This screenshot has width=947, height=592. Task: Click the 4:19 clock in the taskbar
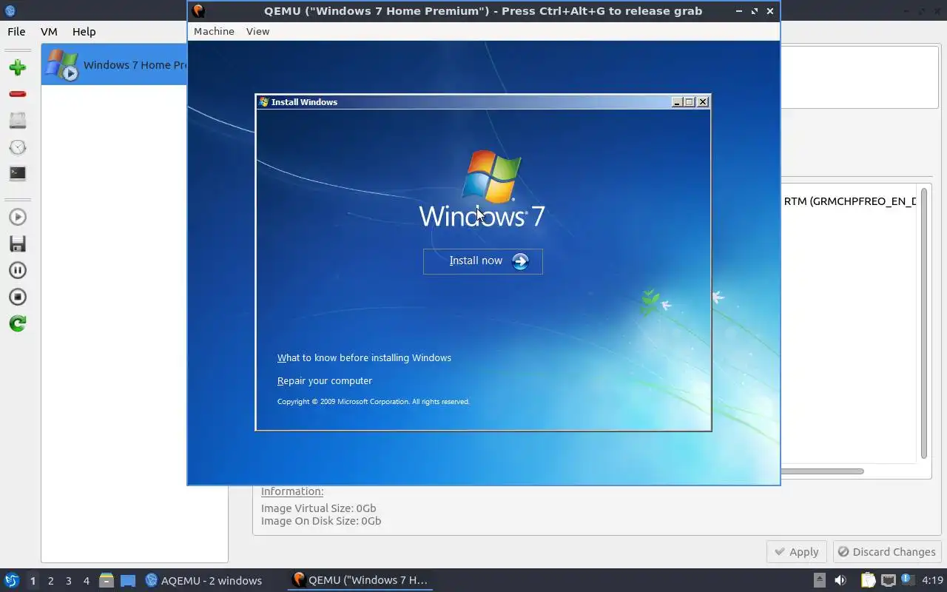point(932,580)
